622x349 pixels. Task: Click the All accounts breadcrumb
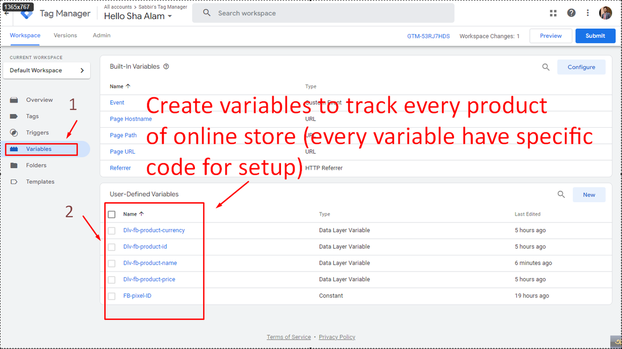click(117, 7)
